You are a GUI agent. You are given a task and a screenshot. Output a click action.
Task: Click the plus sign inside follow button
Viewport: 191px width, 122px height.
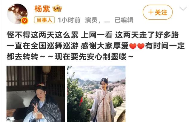click(x=151, y=12)
